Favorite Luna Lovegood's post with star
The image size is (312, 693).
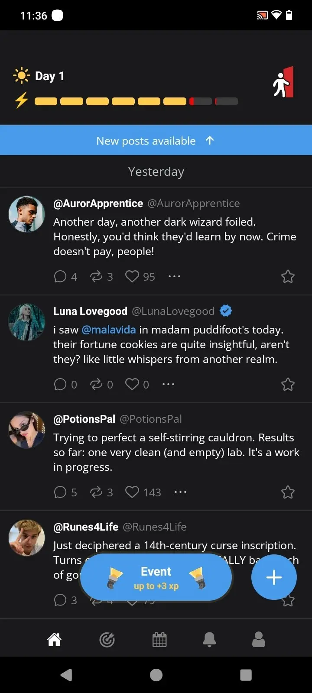288,384
